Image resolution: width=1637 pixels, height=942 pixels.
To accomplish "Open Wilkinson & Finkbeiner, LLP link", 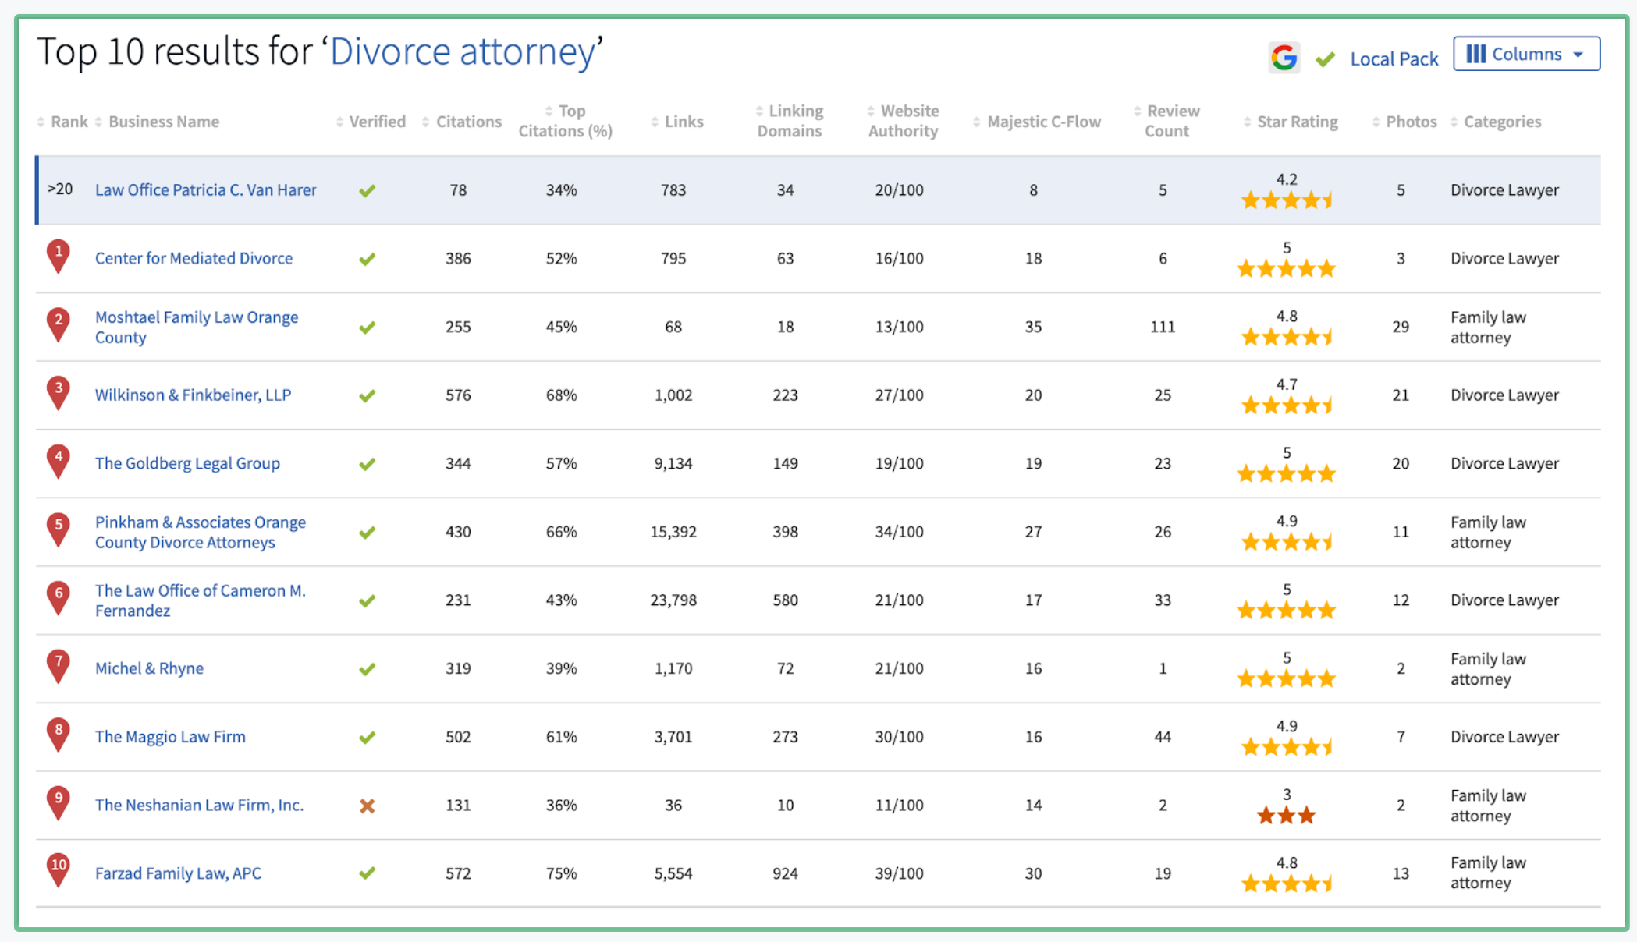I will [x=193, y=395].
